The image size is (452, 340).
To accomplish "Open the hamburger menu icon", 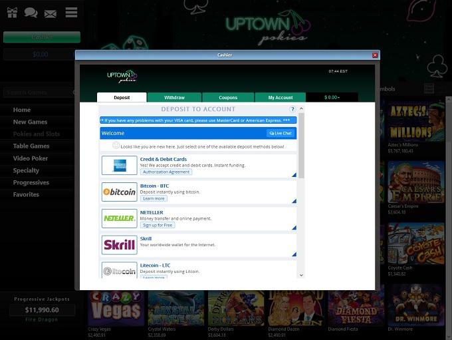I will [71, 13].
